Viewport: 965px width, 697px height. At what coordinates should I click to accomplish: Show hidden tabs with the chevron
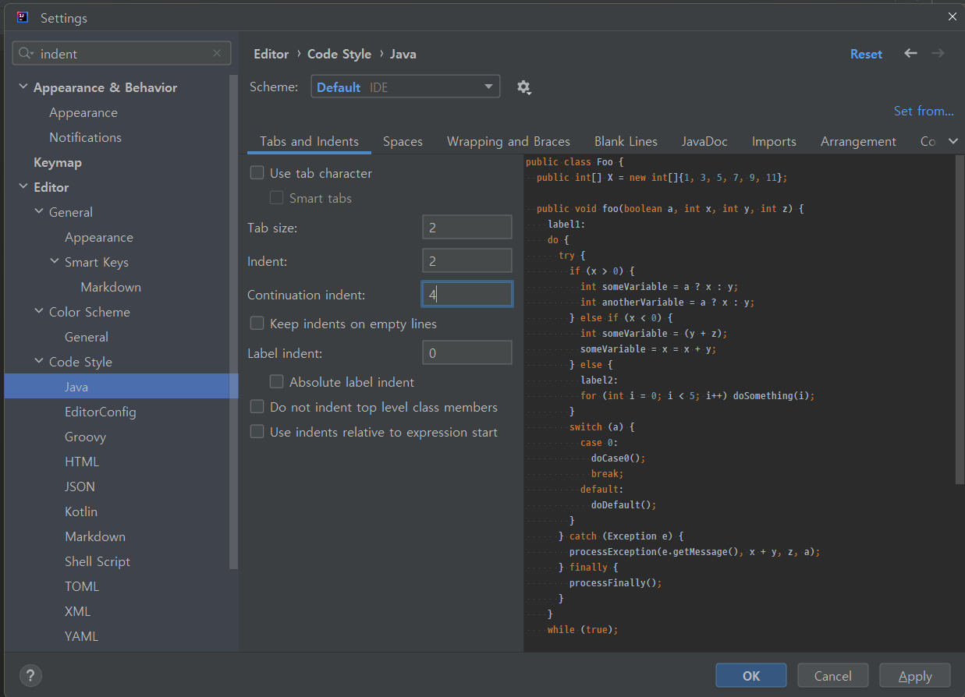pyautogui.click(x=953, y=141)
